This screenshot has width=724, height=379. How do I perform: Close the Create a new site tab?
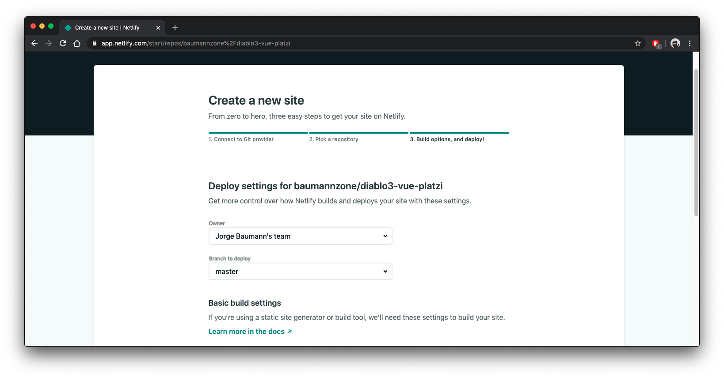click(x=158, y=28)
